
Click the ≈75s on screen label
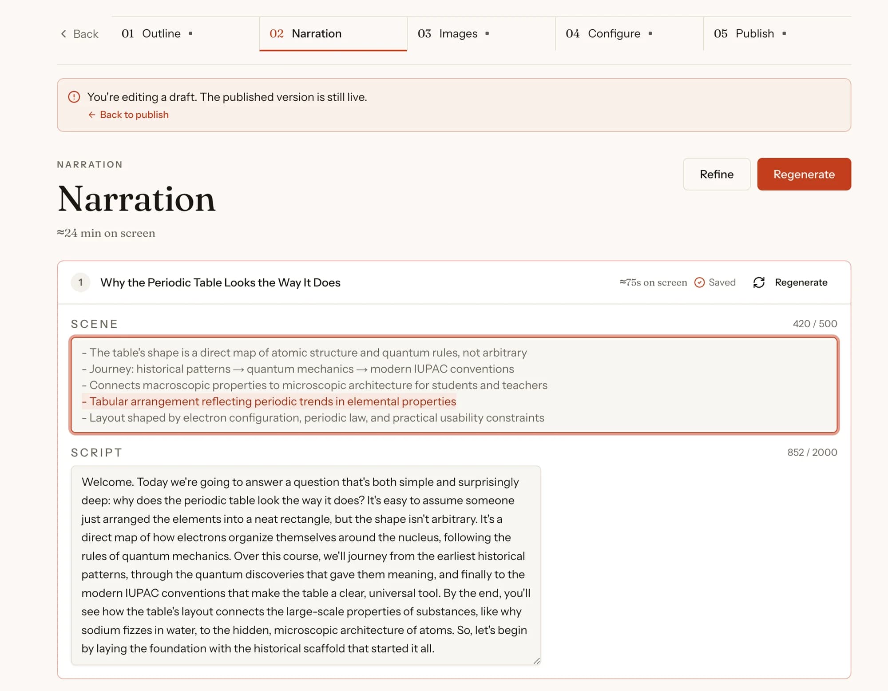653,282
